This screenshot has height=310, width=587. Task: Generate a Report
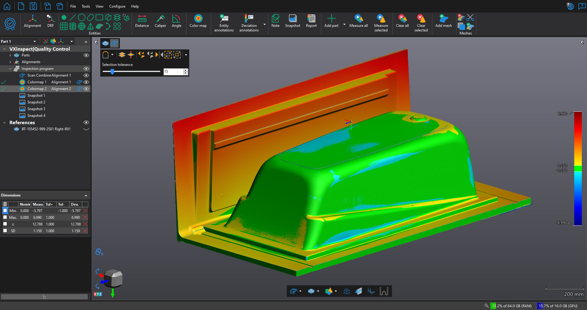click(311, 21)
